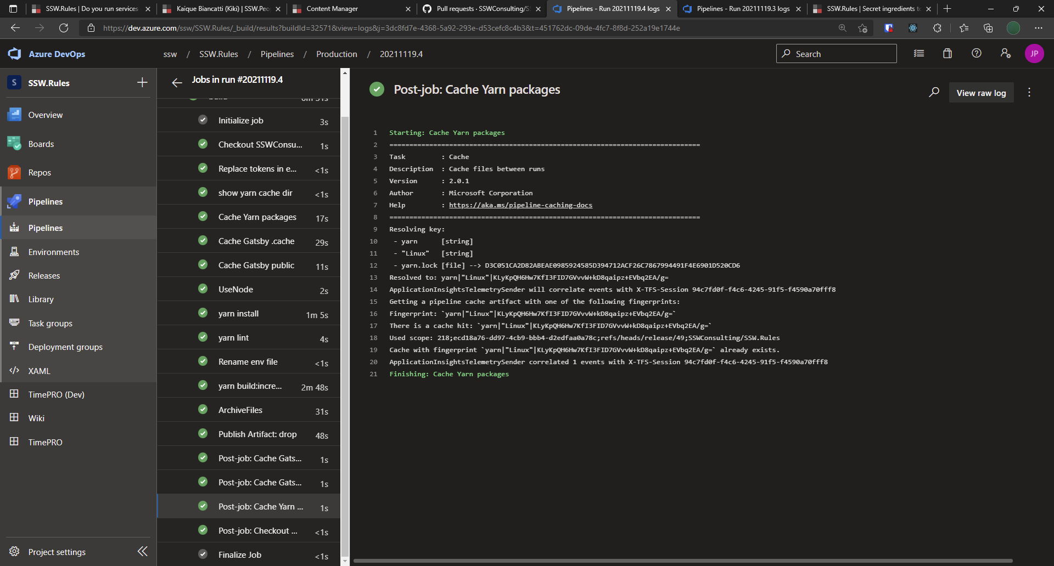Open the Boards hub icon
Image resolution: width=1054 pixels, height=566 pixels.
(x=14, y=144)
